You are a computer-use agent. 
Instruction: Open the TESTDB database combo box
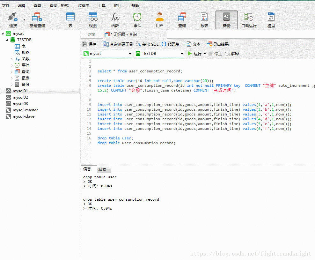[x=159, y=54]
